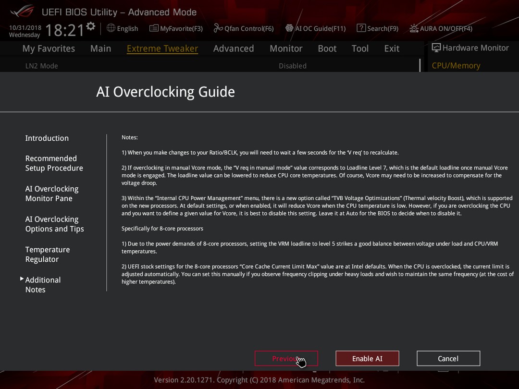Click the AURA light bulb icon
Viewport: 519px width, 389px height.
click(414, 28)
